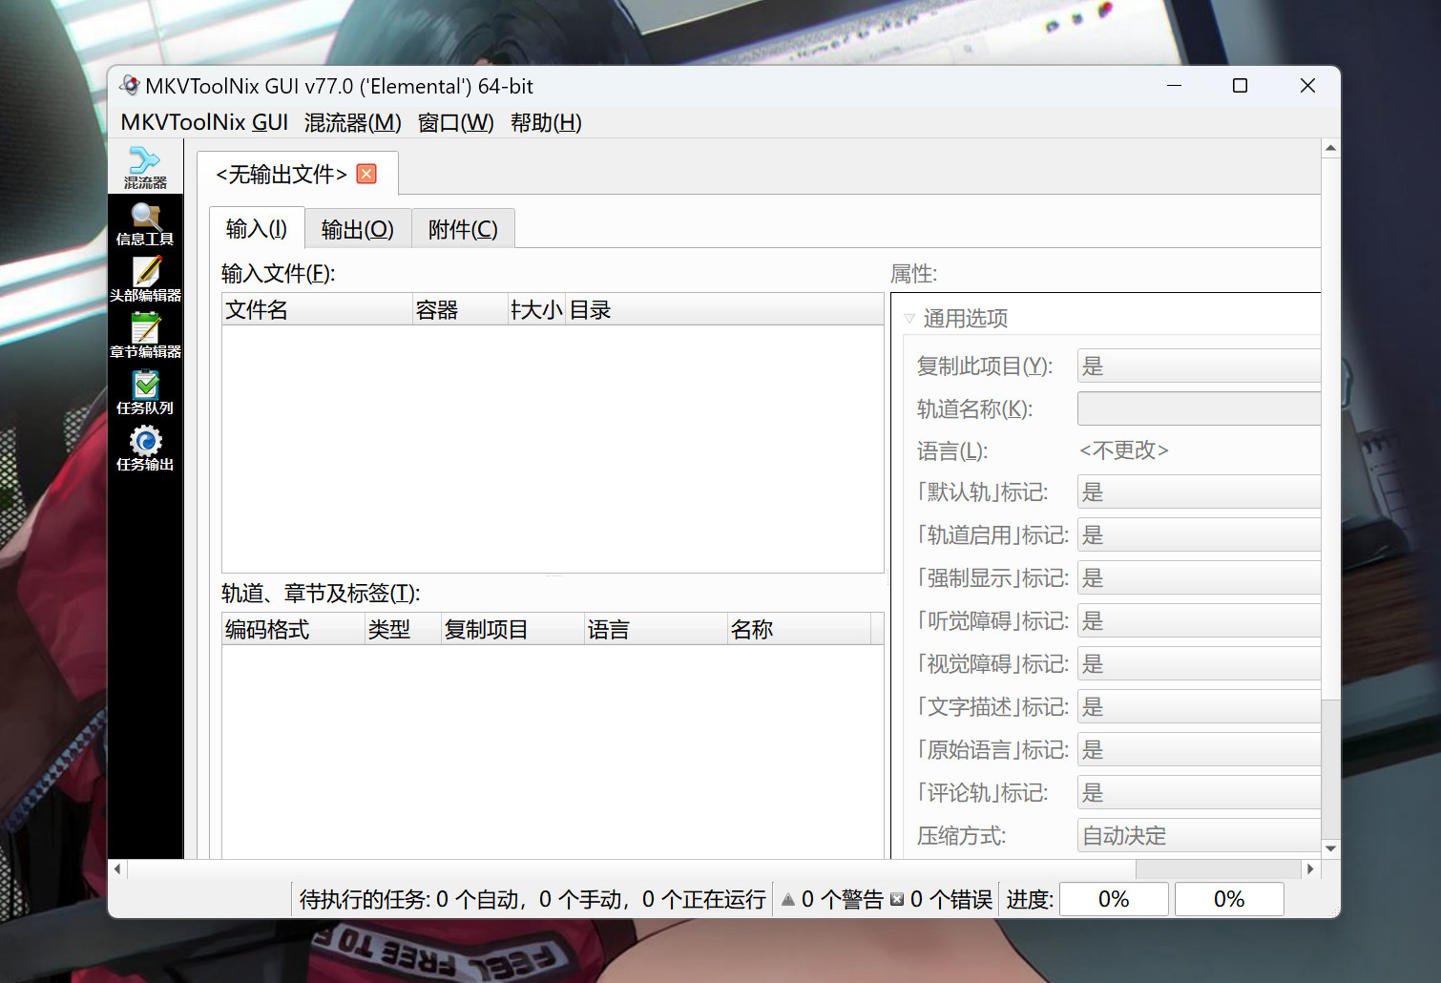This screenshot has width=1441, height=983.
Task: Sort by 名称 column header
Action: [x=799, y=629]
